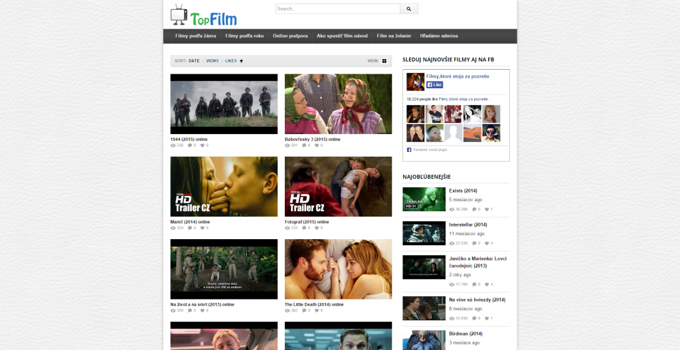Click The Little Death thumbnail
This screenshot has height=350, width=680.
(338, 269)
